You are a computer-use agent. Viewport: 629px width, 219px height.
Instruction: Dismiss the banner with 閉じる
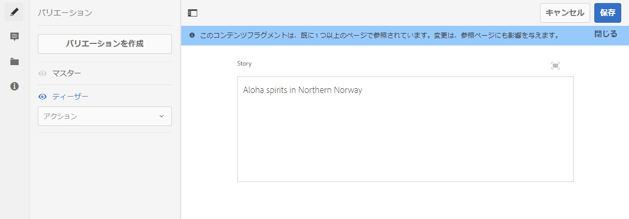[606, 34]
